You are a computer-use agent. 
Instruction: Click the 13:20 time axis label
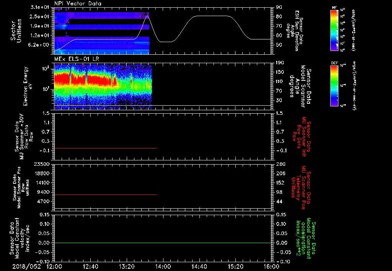(127, 266)
